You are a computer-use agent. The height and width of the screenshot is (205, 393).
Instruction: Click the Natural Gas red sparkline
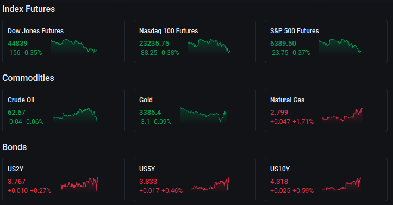tap(342, 115)
